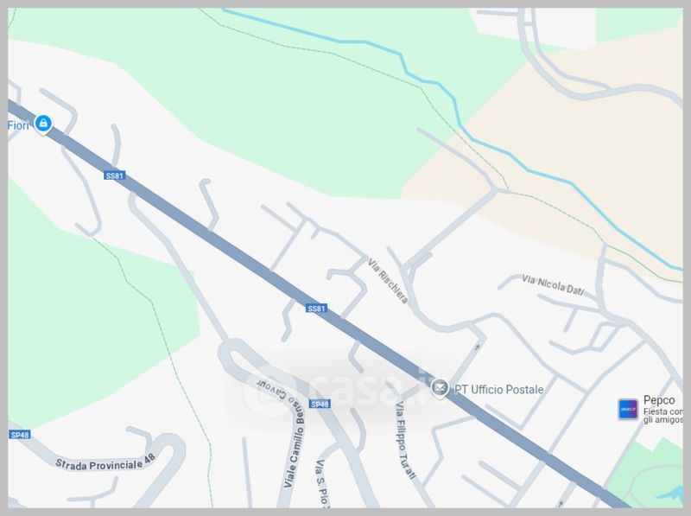This screenshot has height=516, width=691.
Task: Click the SS81 shield near Via Rischiera
Action: point(316,309)
